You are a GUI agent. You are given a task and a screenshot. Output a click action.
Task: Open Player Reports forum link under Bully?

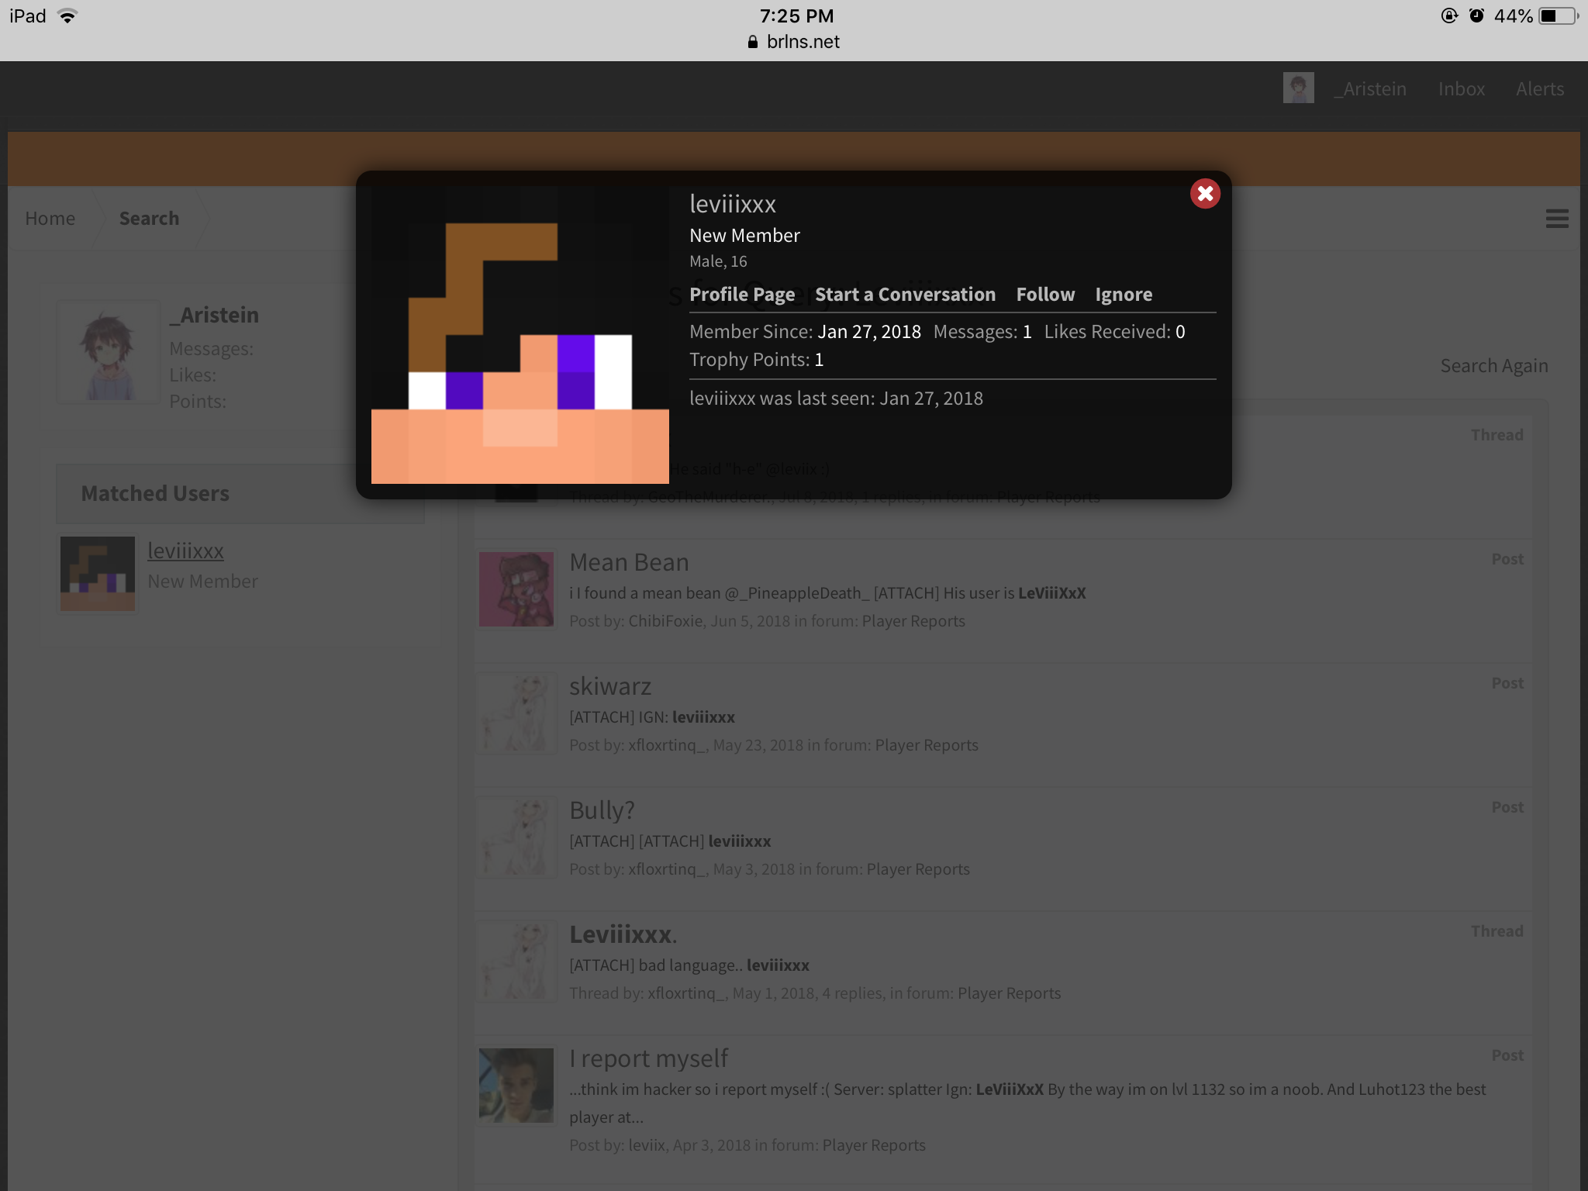tap(918, 869)
